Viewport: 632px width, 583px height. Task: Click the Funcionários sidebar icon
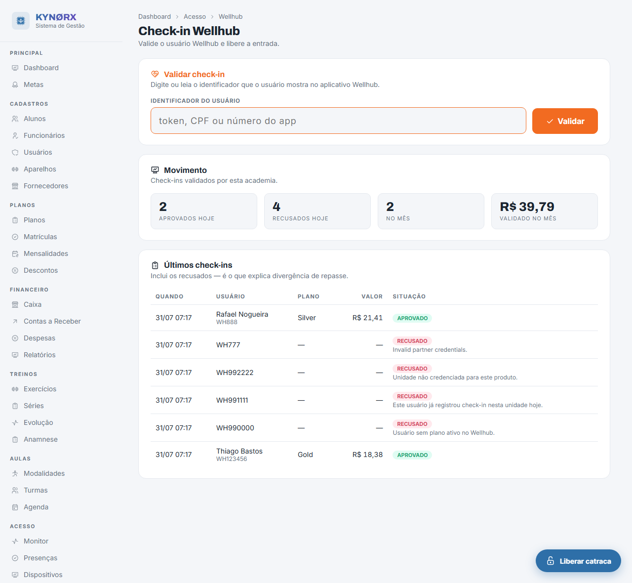coord(15,136)
